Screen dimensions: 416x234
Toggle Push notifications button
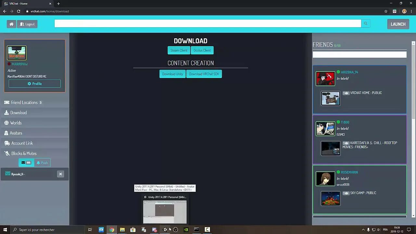(42, 162)
